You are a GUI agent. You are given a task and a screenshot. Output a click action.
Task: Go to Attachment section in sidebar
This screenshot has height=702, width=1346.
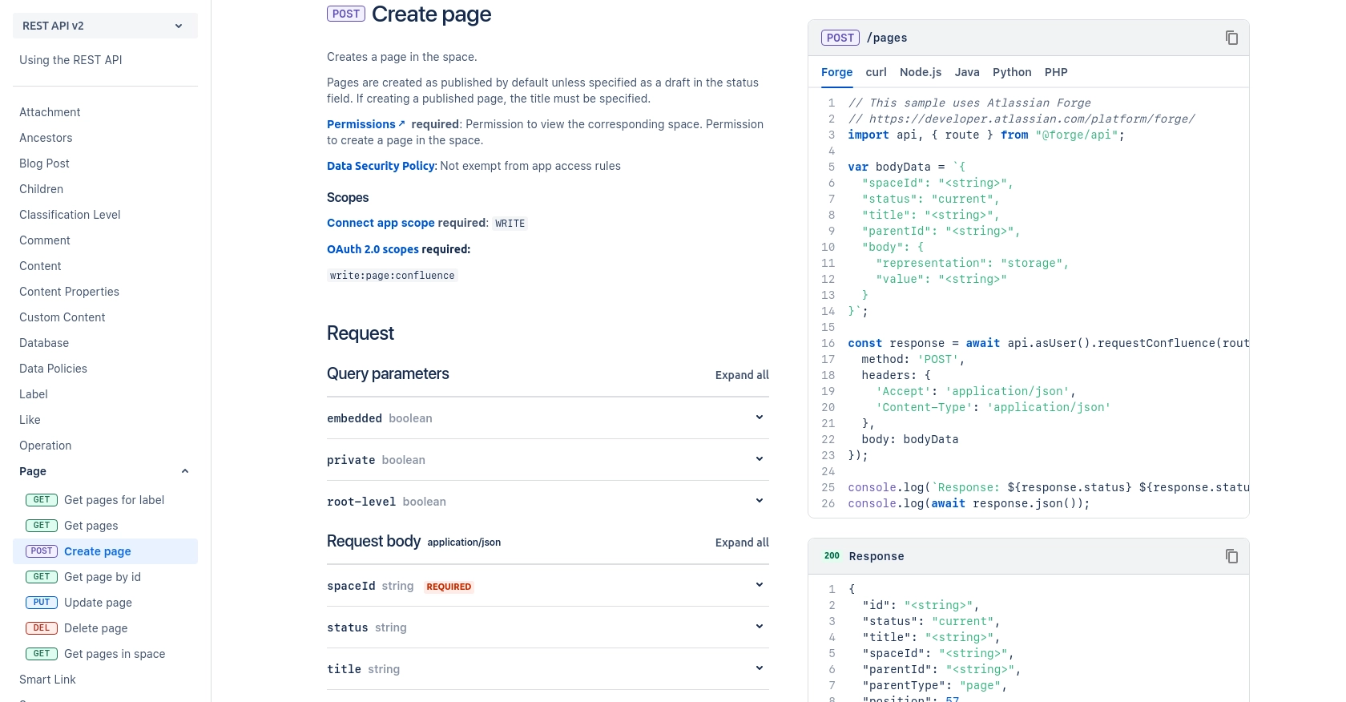[x=50, y=112]
